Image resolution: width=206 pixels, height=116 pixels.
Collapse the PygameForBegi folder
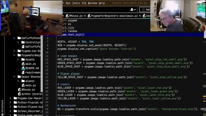click(x=14, y=55)
